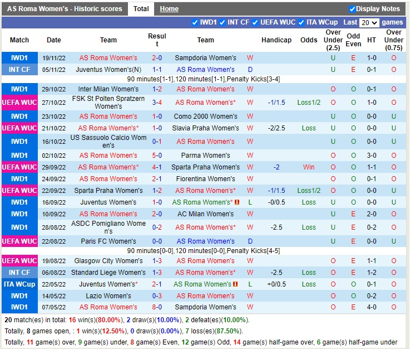Screen dimensions: 410x349
Task: Click the UEFA WUC badge on the 27/10/22 match
Action: click(19, 103)
